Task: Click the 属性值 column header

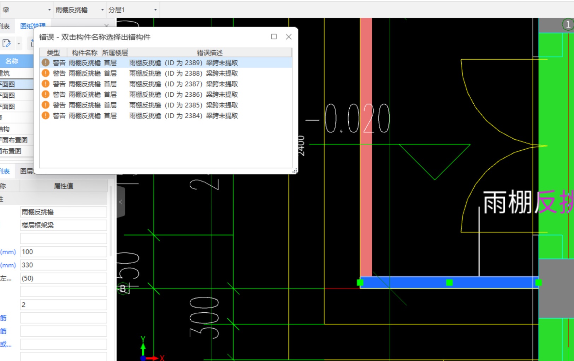Action: [64, 186]
